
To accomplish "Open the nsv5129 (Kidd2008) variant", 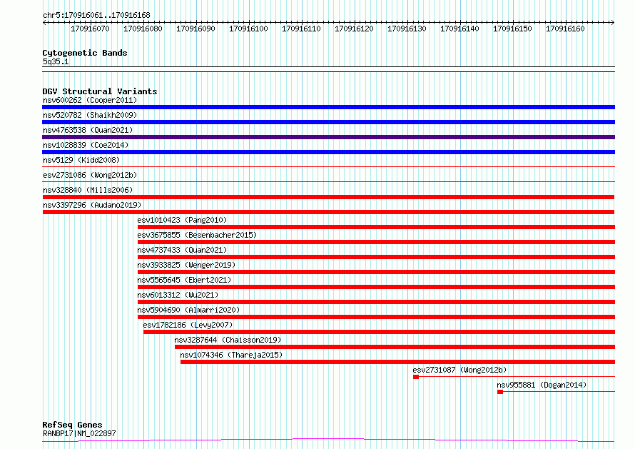I will coord(81,160).
